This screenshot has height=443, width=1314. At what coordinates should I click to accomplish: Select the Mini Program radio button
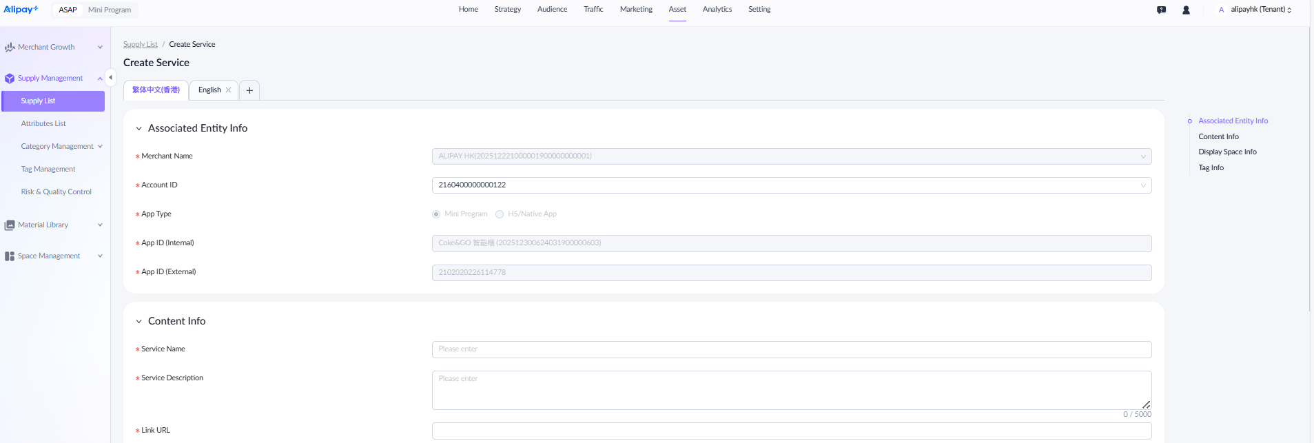point(436,214)
